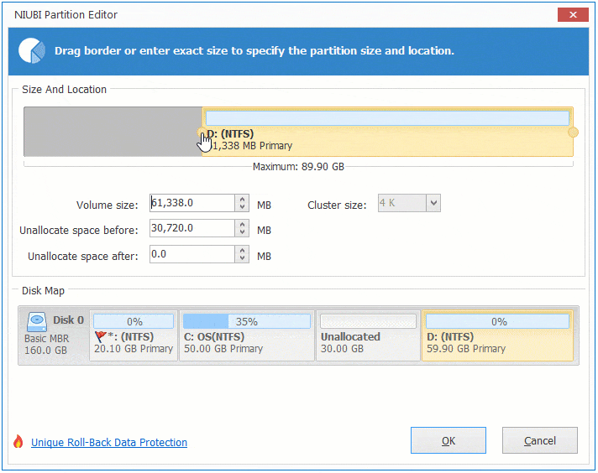Click the NIUBI pie-chart logo icon

[x=32, y=50]
